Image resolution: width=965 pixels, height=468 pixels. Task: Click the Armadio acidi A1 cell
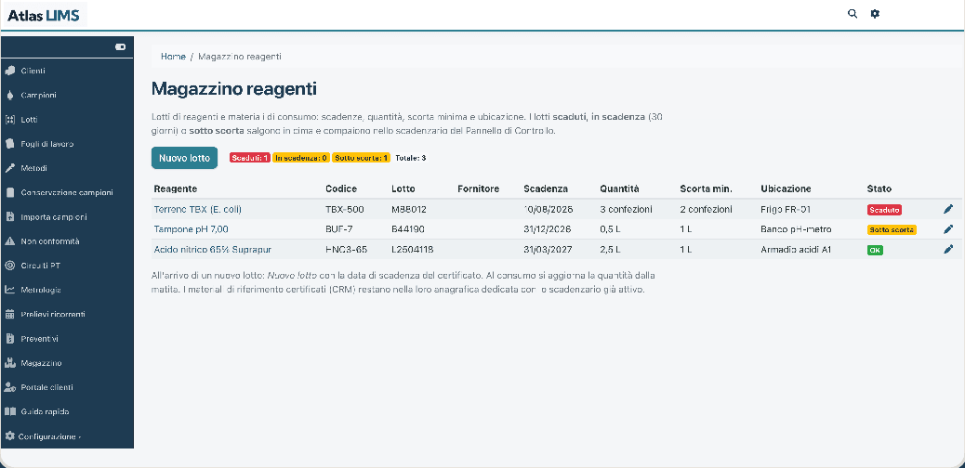tap(797, 250)
